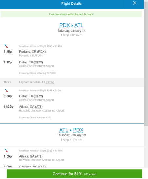This screenshot has width=148, height=179.
Task: Click the PDX link in outbound header
Action: [x=65, y=25]
